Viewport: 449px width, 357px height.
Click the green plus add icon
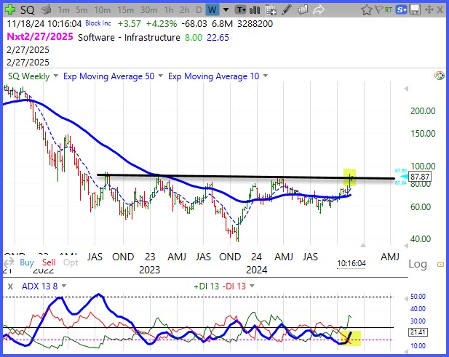10,9
